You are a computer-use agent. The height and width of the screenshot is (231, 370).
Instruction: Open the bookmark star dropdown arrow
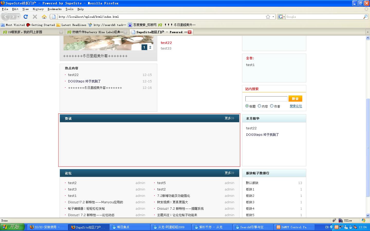coord(273,17)
